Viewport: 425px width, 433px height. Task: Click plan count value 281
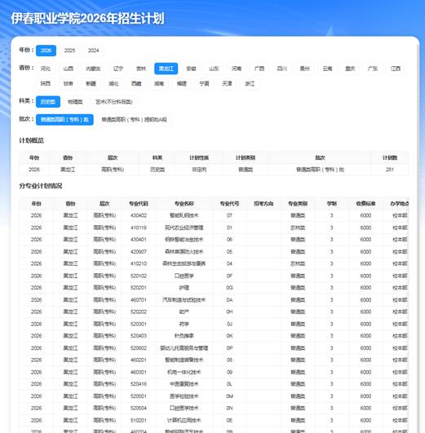click(x=390, y=170)
